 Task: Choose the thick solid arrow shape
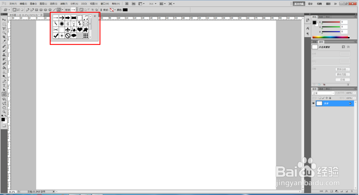coord(67,18)
